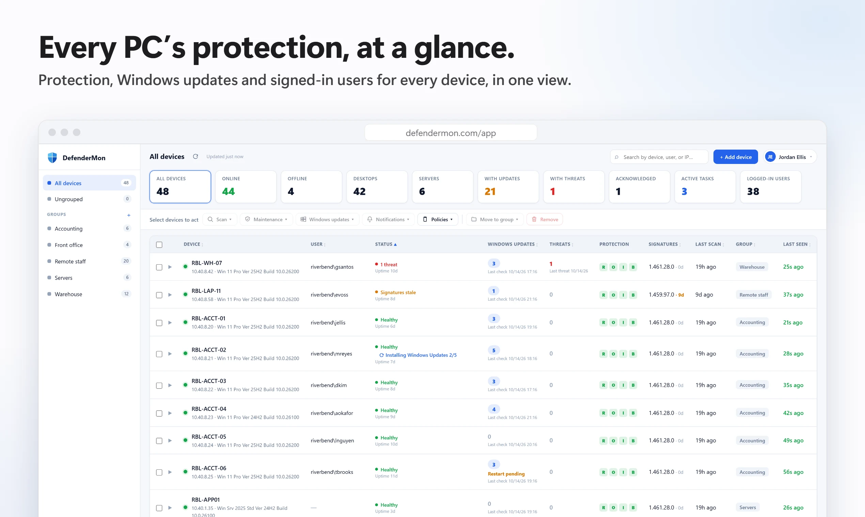Viewport: 865px width, 517px height.
Task: Click O protection badge for RBL-LAP-11
Action: (x=613, y=295)
